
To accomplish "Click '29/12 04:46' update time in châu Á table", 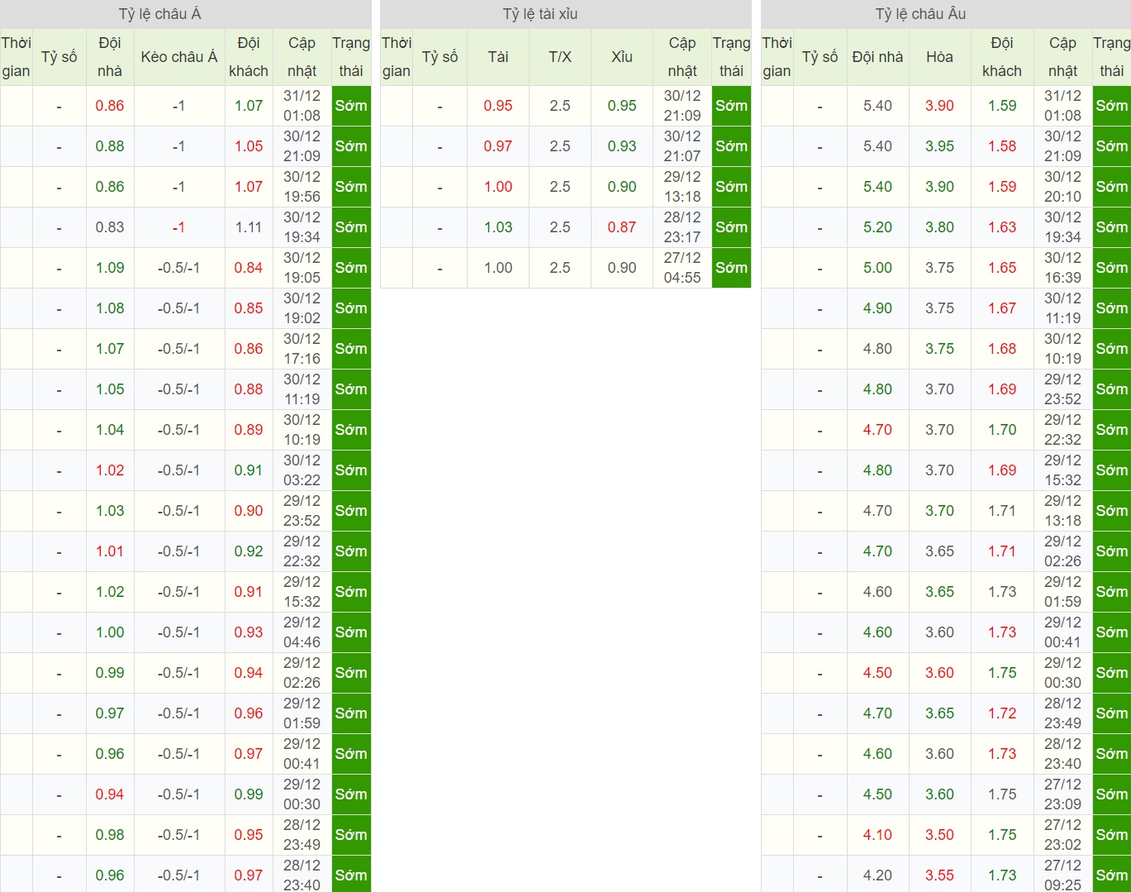I will pos(302,632).
